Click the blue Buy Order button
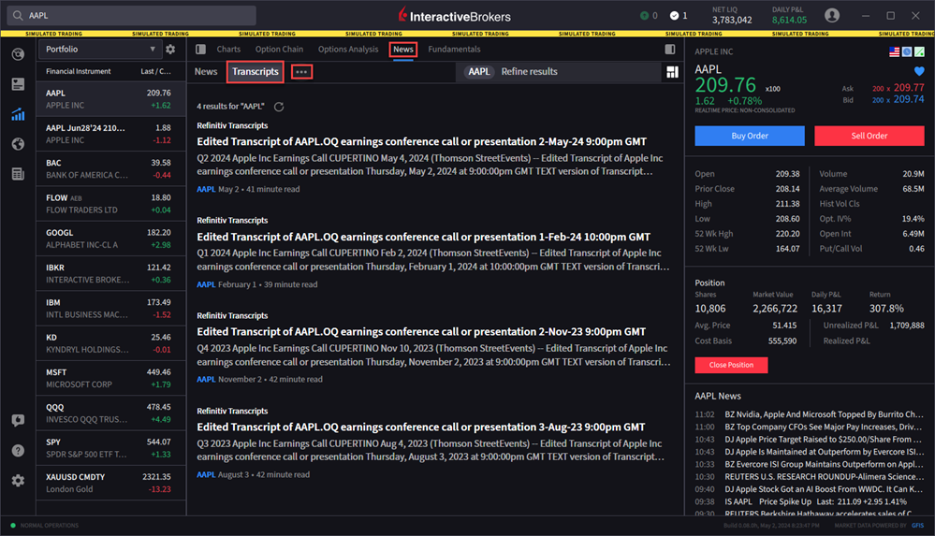The height and width of the screenshot is (536, 935). tap(749, 136)
